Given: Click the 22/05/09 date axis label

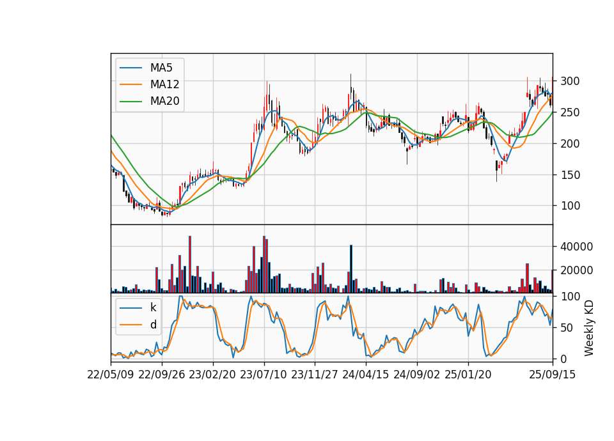Looking at the screenshot, I should click(111, 375).
